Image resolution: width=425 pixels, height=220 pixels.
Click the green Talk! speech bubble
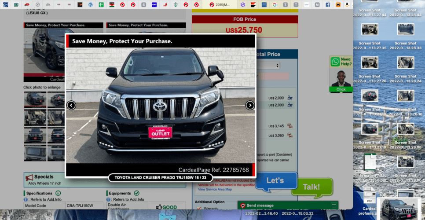[x=311, y=187]
